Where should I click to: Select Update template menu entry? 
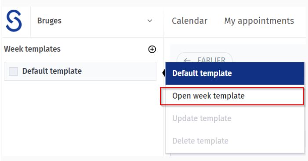(x=202, y=118)
